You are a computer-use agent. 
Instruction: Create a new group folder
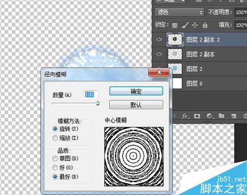pyautogui.click(x=221, y=116)
